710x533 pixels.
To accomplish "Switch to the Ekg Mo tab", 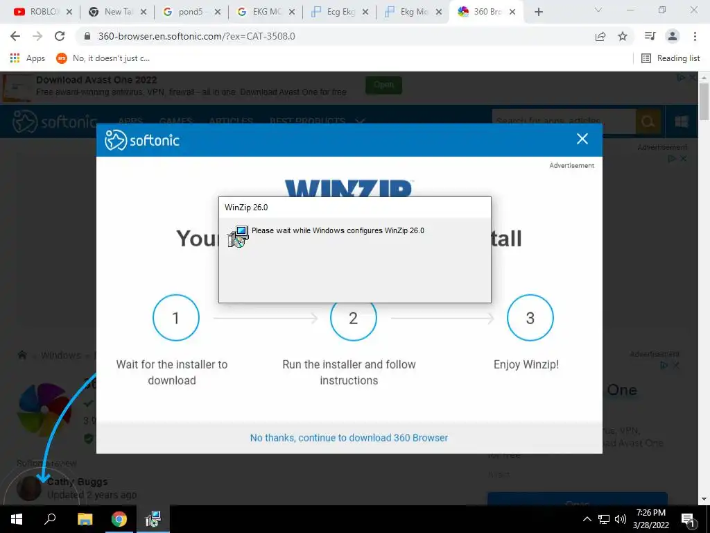I will click(406, 12).
